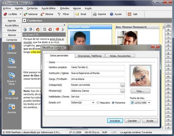Expand the birth date picker arrow

click(x=149, y=103)
